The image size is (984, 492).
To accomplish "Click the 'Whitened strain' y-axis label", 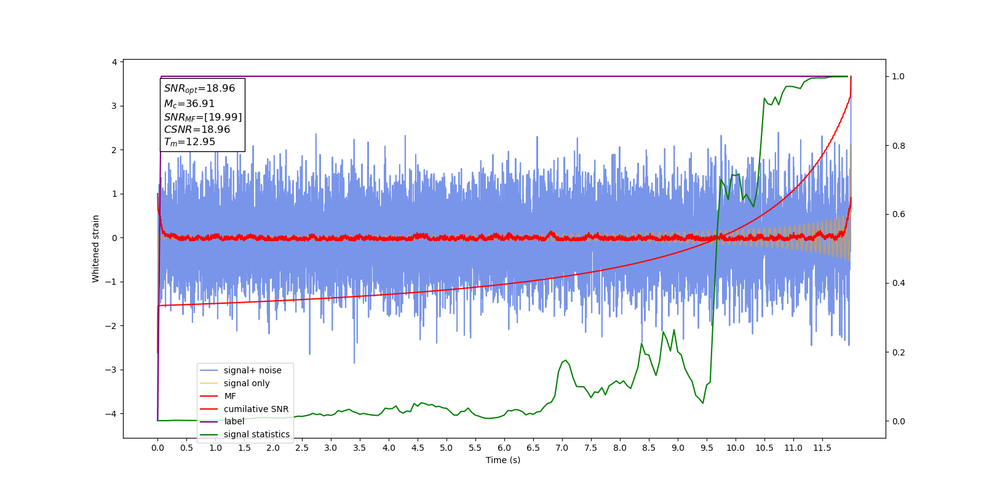I will [95, 248].
